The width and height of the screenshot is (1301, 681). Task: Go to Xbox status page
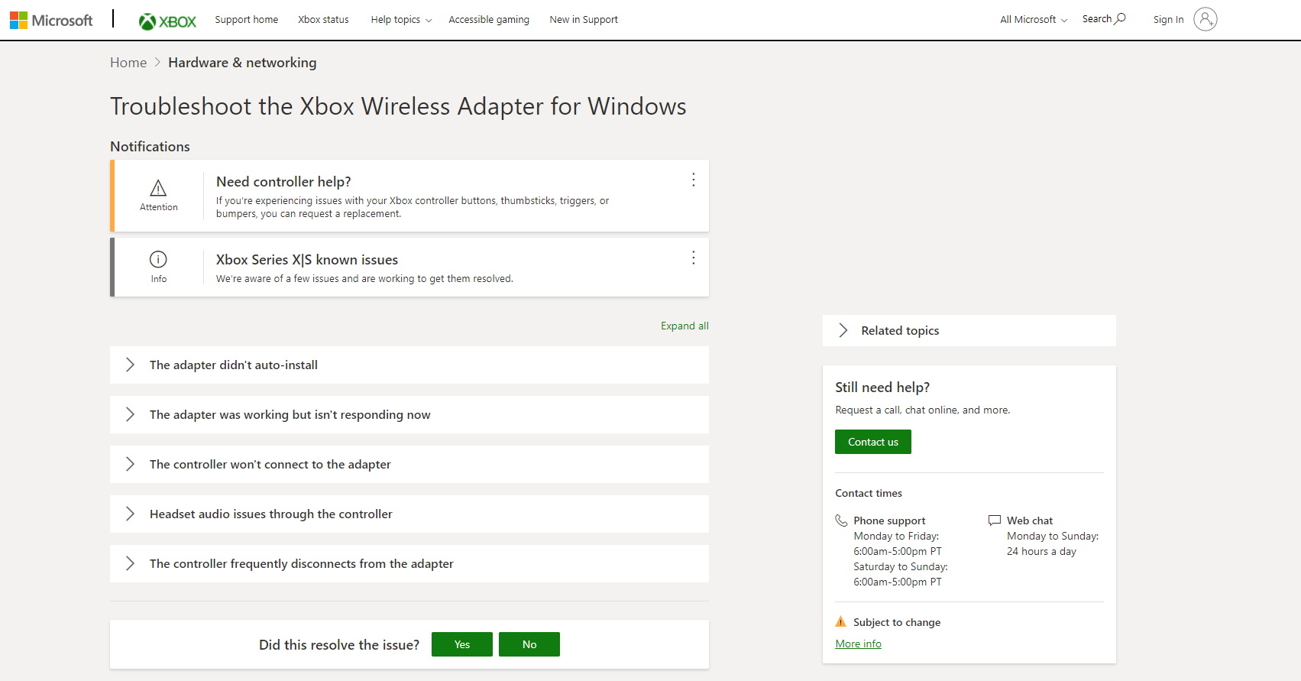pos(323,20)
